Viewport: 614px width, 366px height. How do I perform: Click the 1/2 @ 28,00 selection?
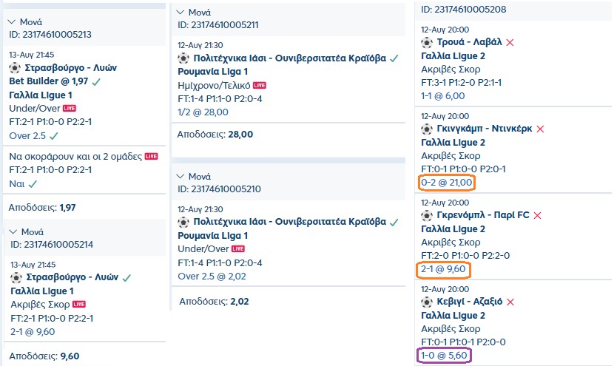click(x=203, y=112)
